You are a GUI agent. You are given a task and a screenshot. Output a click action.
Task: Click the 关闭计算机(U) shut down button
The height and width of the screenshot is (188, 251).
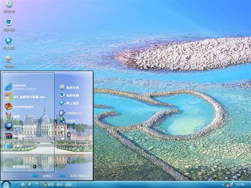tap(75, 176)
